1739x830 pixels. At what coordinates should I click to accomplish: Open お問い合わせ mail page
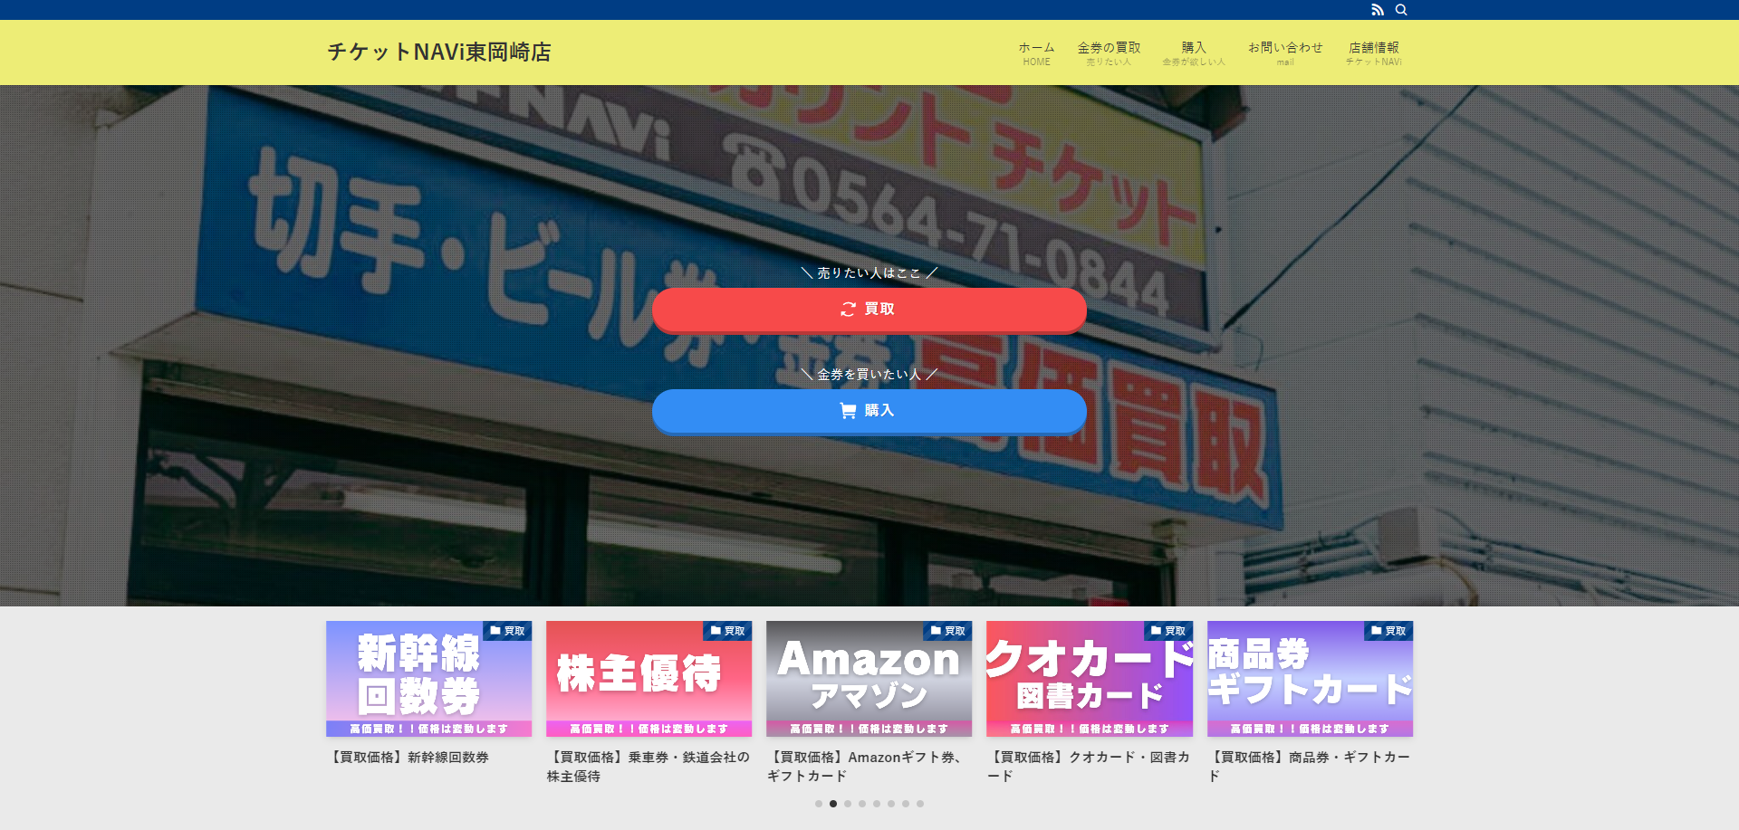(x=1286, y=52)
